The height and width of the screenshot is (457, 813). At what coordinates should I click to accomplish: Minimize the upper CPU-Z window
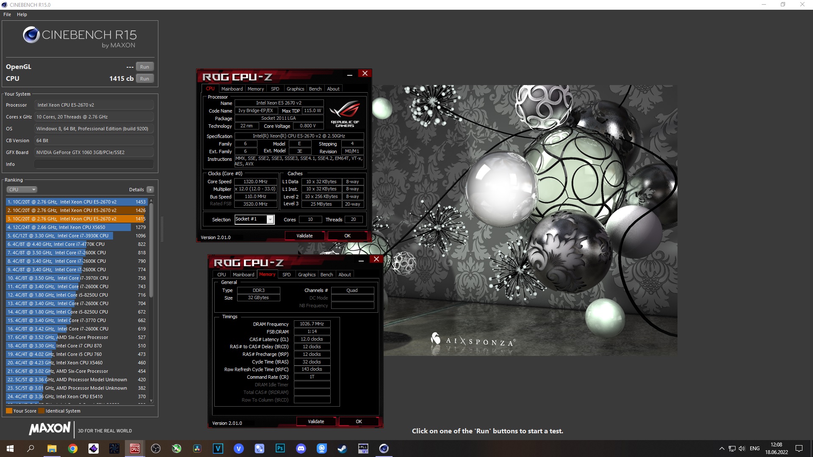pyautogui.click(x=350, y=75)
